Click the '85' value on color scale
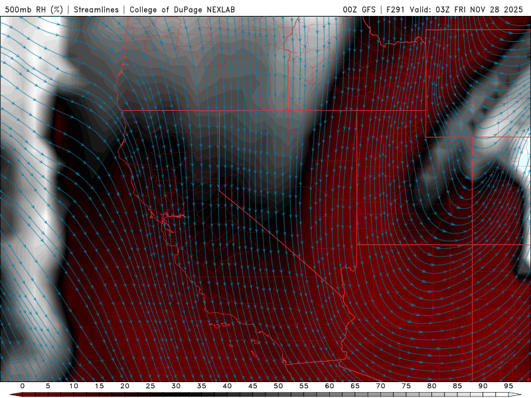The width and height of the screenshot is (531, 398). (457, 386)
